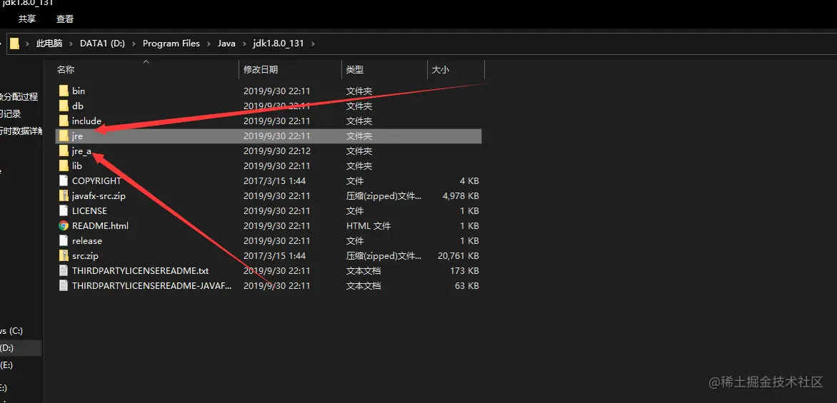Click the src.zip file name
Image resolution: width=837 pixels, height=403 pixels.
pos(86,255)
